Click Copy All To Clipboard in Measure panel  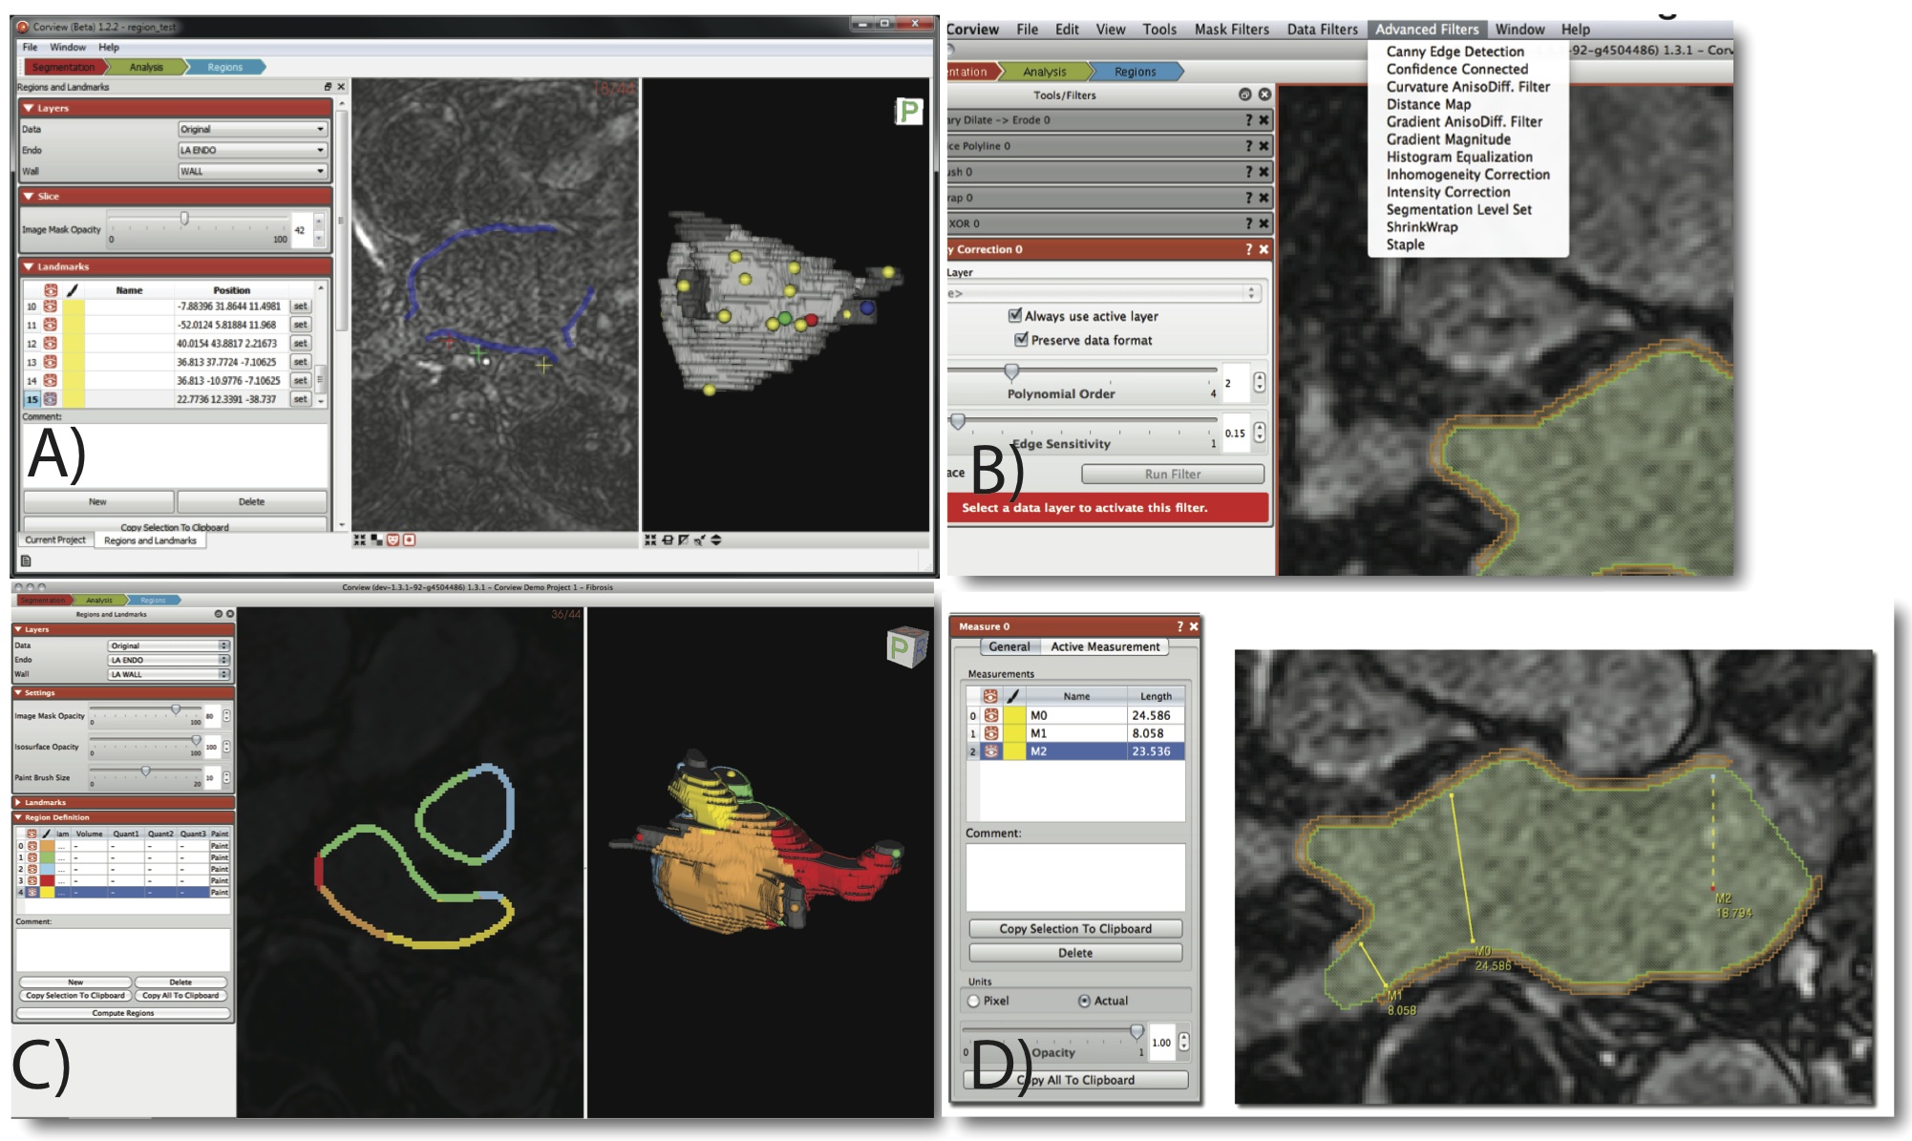tap(1075, 1080)
